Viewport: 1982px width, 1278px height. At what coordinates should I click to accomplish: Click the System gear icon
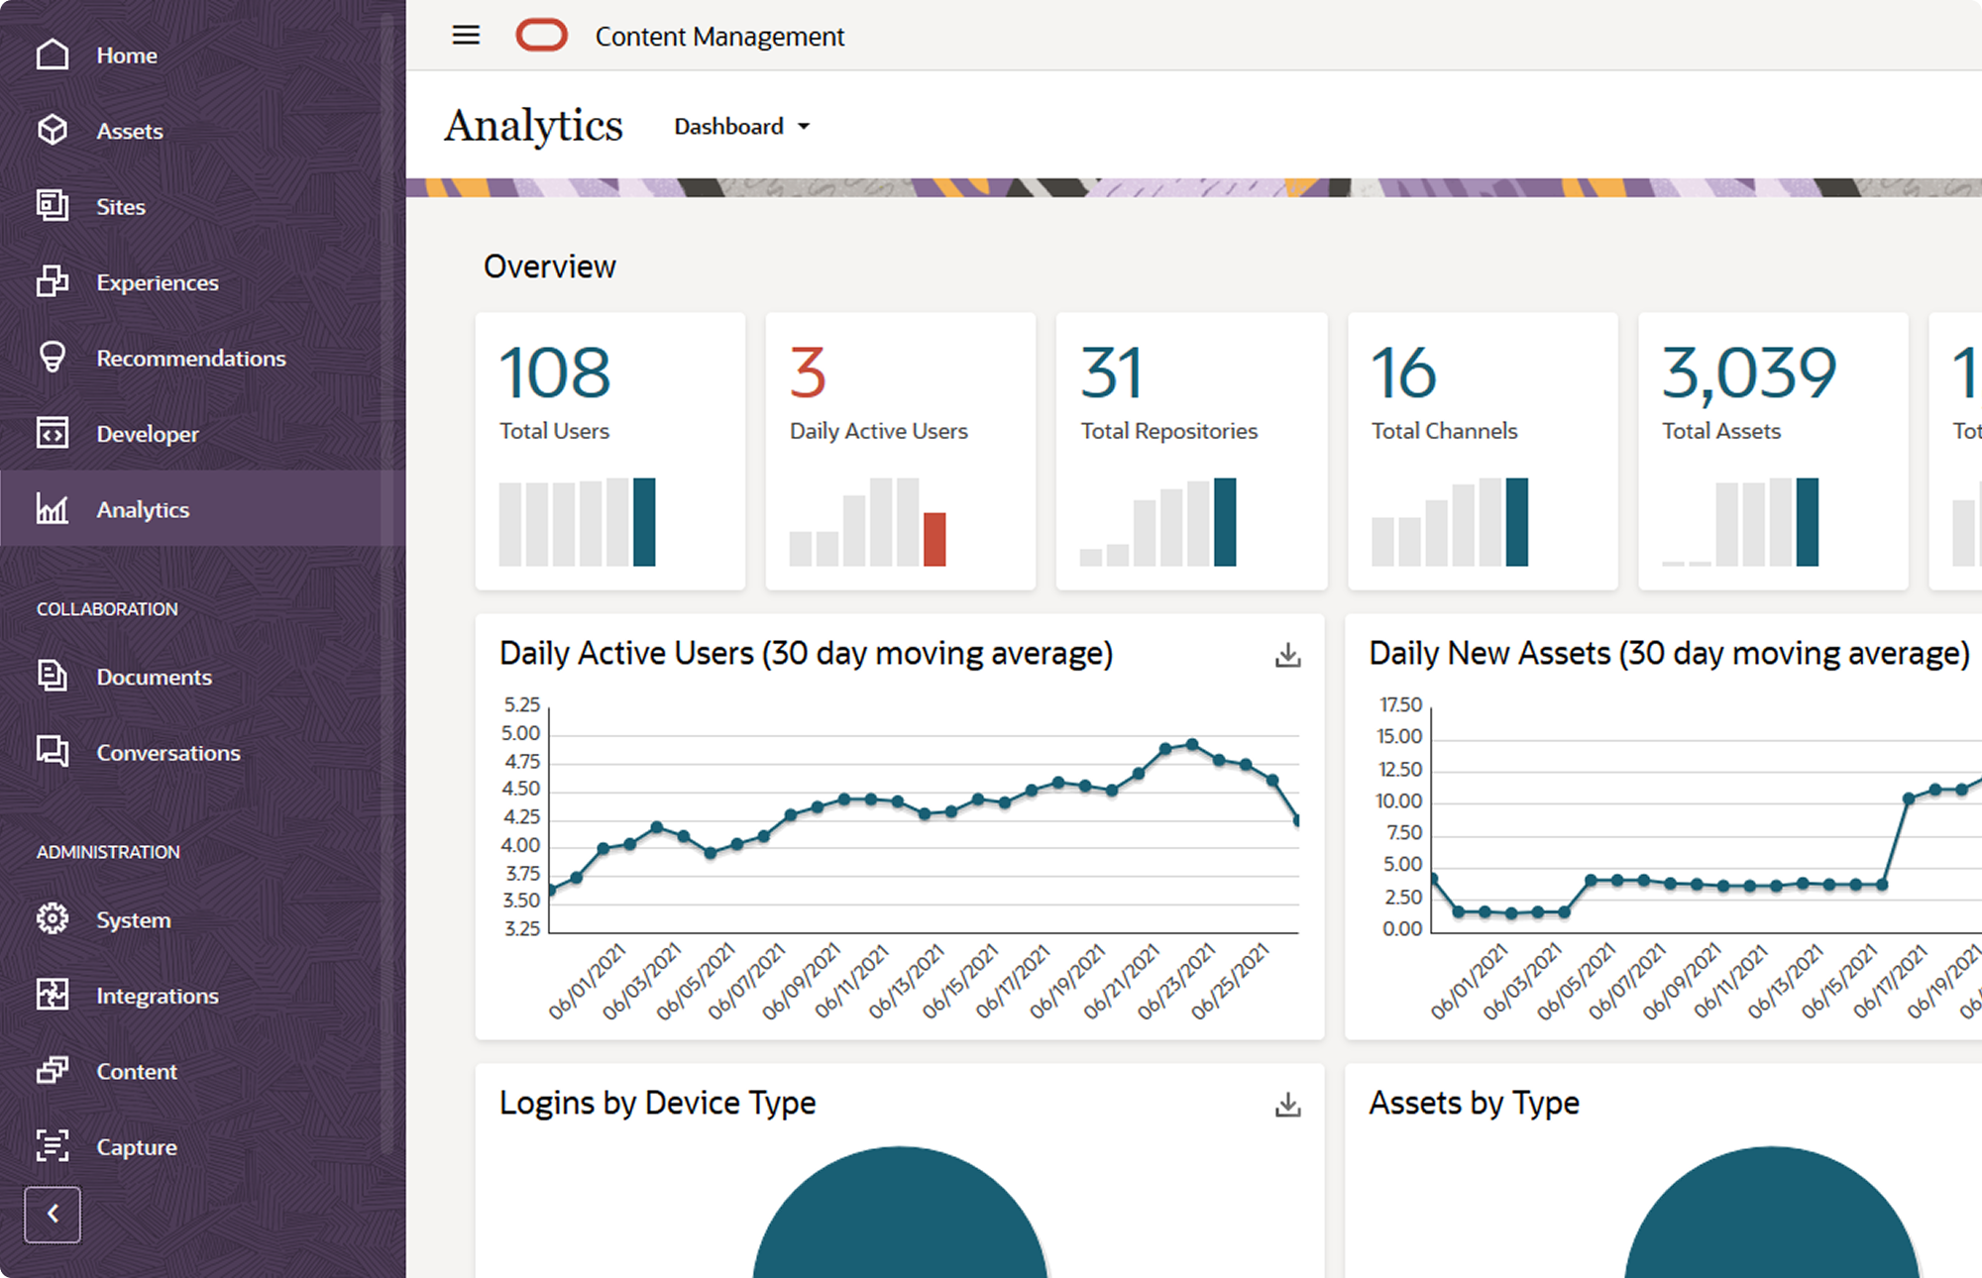[x=53, y=919]
